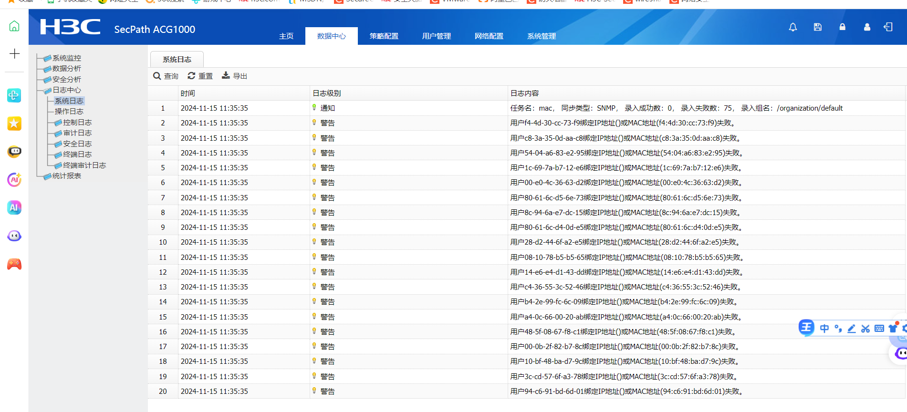The height and width of the screenshot is (412, 907).
Task: Open the 策略配置 tab
Action: coord(384,36)
